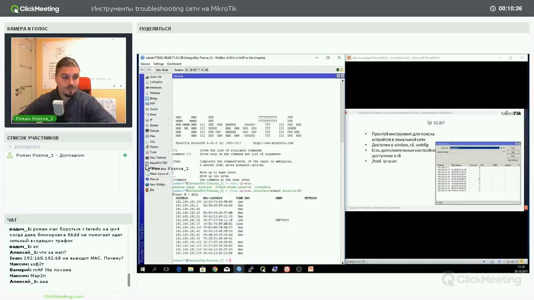Open the Vivaldi browser taskbar icon
This screenshot has width=534, height=300.
[x=287, y=270]
